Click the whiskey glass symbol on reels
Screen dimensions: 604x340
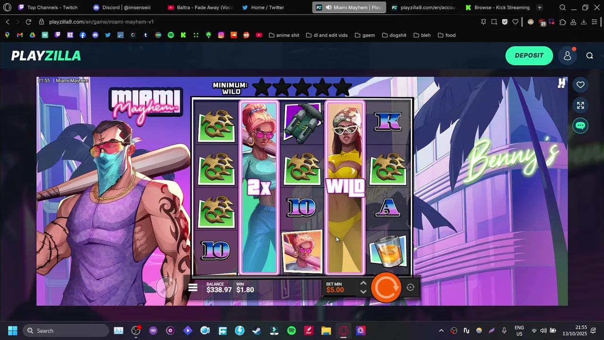click(388, 251)
